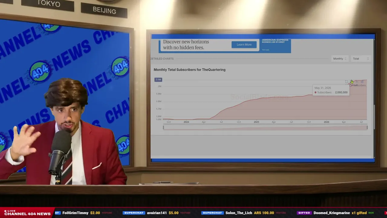Click the 2025 x-axis label
Image resolution: width=387 pixels, height=218 pixels.
[256, 122]
